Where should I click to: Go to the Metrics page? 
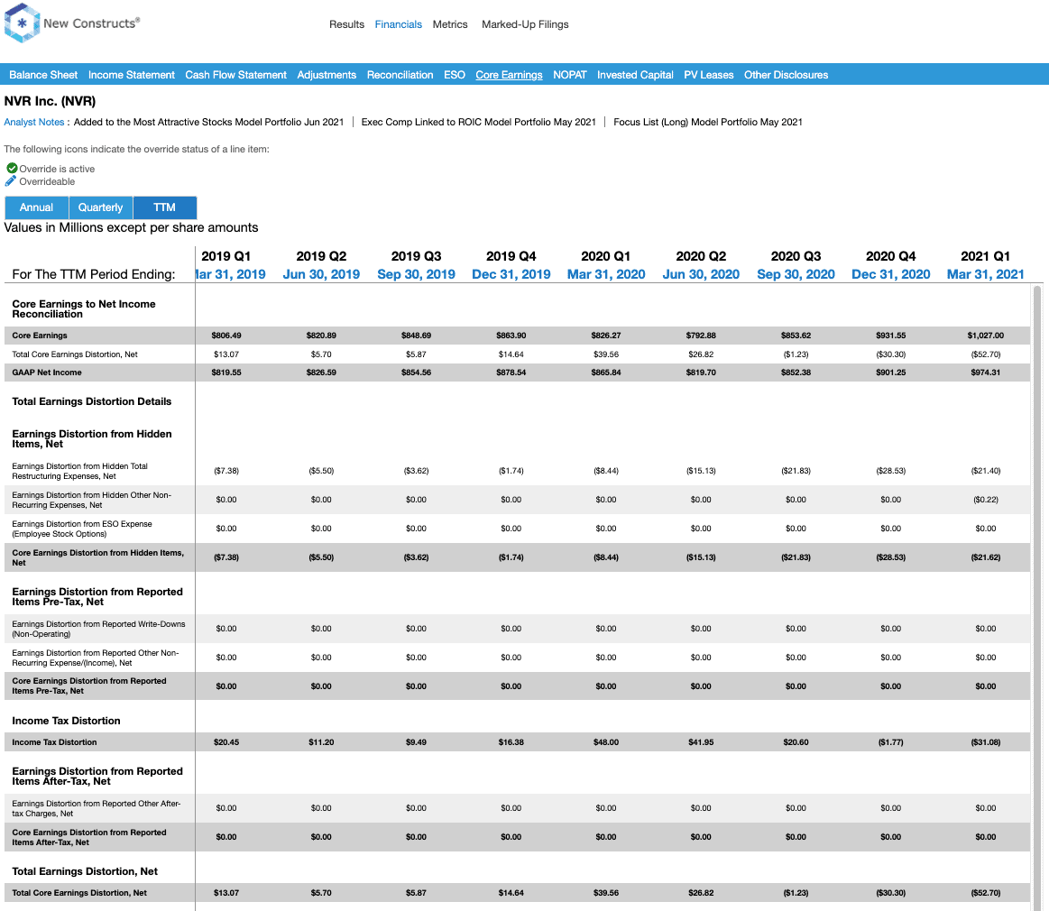pyautogui.click(x=449, y=24)
